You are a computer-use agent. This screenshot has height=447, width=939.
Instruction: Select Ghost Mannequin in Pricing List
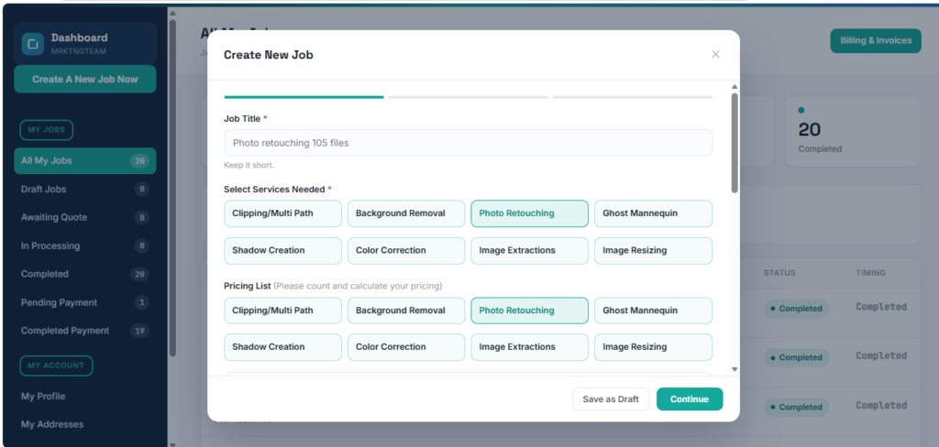click(x=653, y=311)
